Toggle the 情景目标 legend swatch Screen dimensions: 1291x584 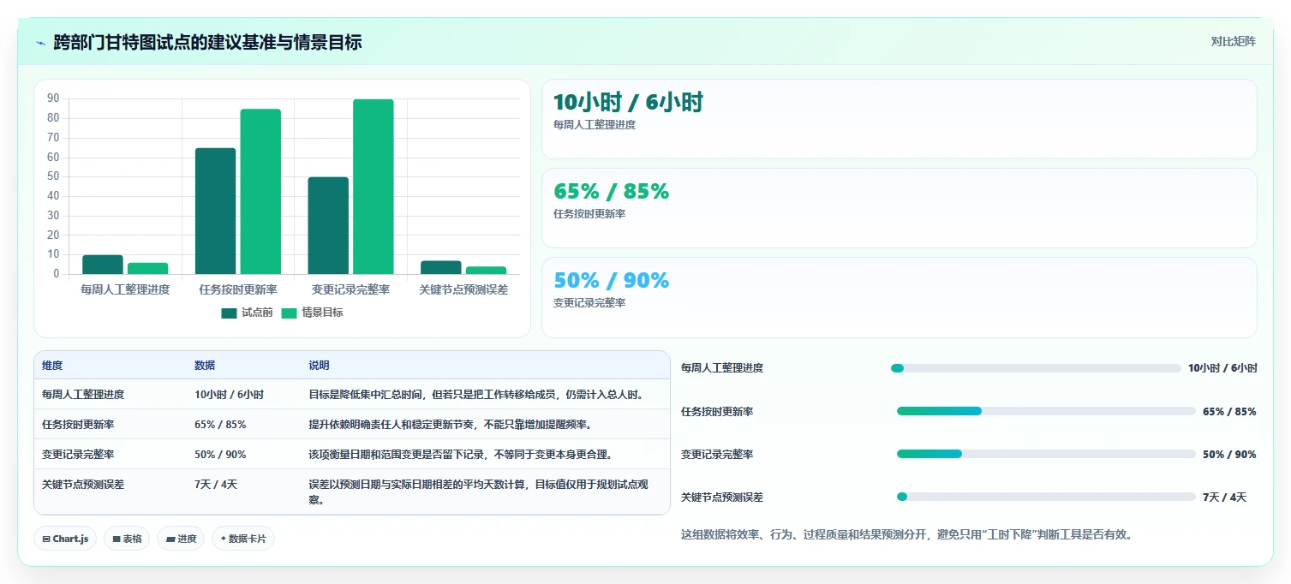pyautogui.click(x=289, y=313)
